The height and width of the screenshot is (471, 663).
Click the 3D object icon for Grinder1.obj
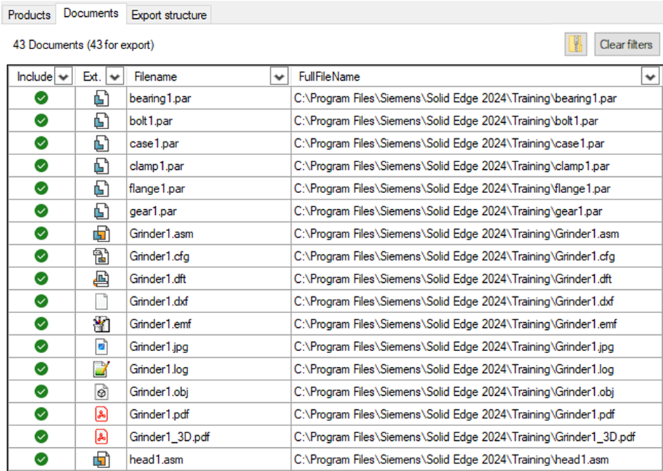101,392
